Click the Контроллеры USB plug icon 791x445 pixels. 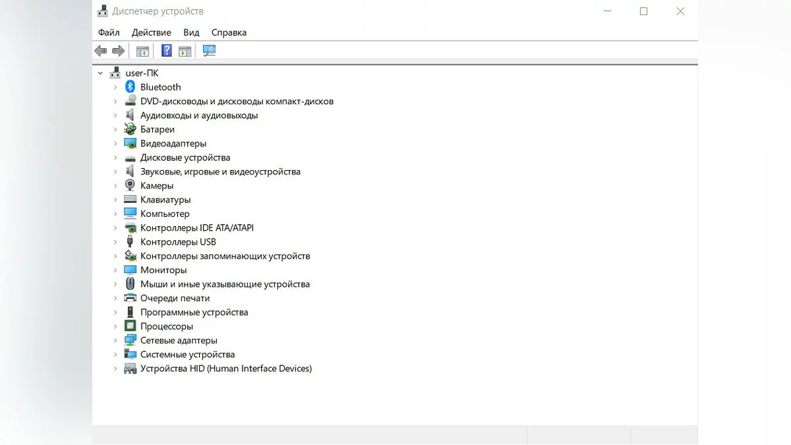coord(130,242)
